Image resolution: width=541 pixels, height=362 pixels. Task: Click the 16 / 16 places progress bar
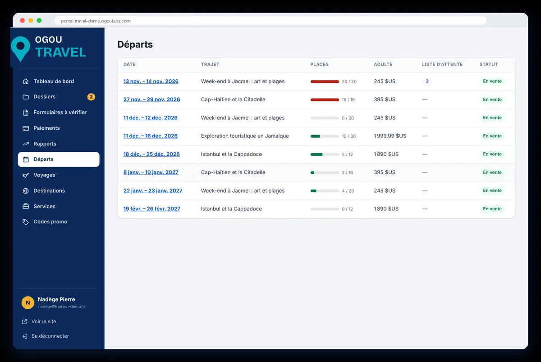click(325, 100)
